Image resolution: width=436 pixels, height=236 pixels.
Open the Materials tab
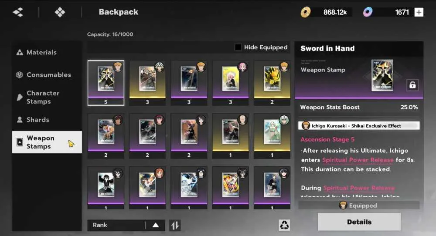point(47,52)
